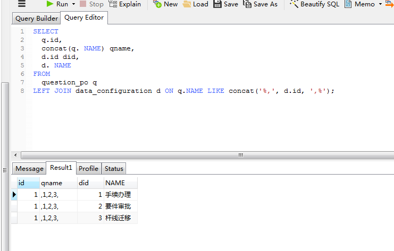Select did cell with value 3
Image resolution: width=394 pixels, height=251 pixels.
pyautogui.click(x=90, y=218)
